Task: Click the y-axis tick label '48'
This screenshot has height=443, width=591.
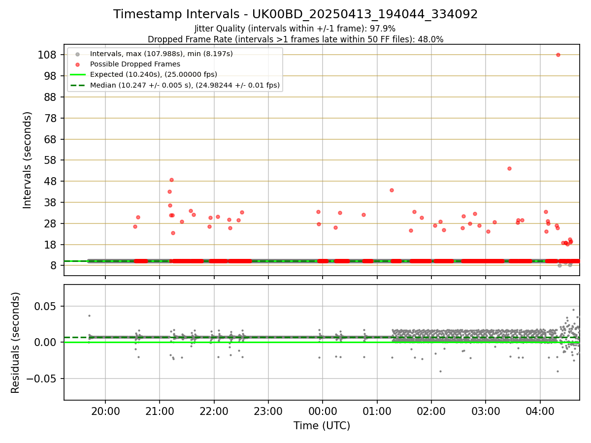Action: pos(51,182)
